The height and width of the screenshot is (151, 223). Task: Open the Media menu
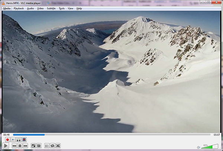[7, 9]
